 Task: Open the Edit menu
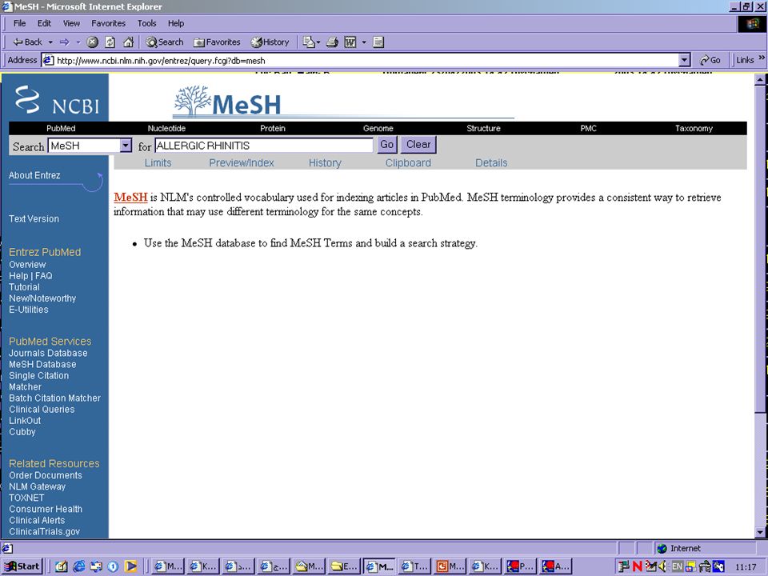click(x=44, y=23)
